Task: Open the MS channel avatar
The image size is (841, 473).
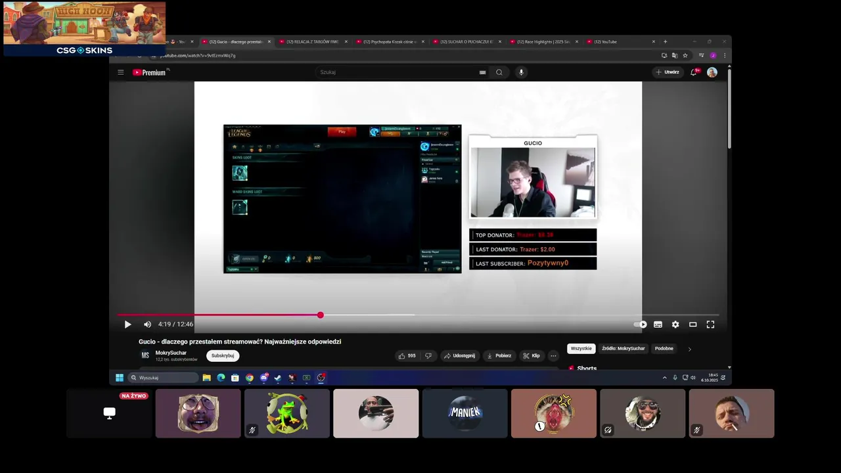Action: [x=145, y=355]
